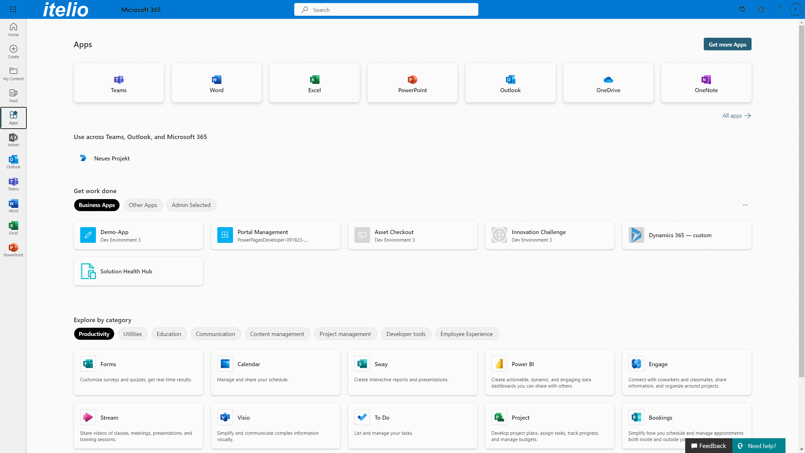Switch to the Project management category
Viewport: 805px width, 453px height.
pos(345,334)
